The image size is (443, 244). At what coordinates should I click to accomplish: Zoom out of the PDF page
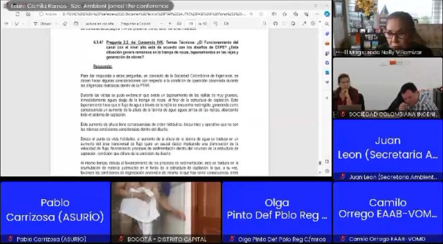coord(162,24)
